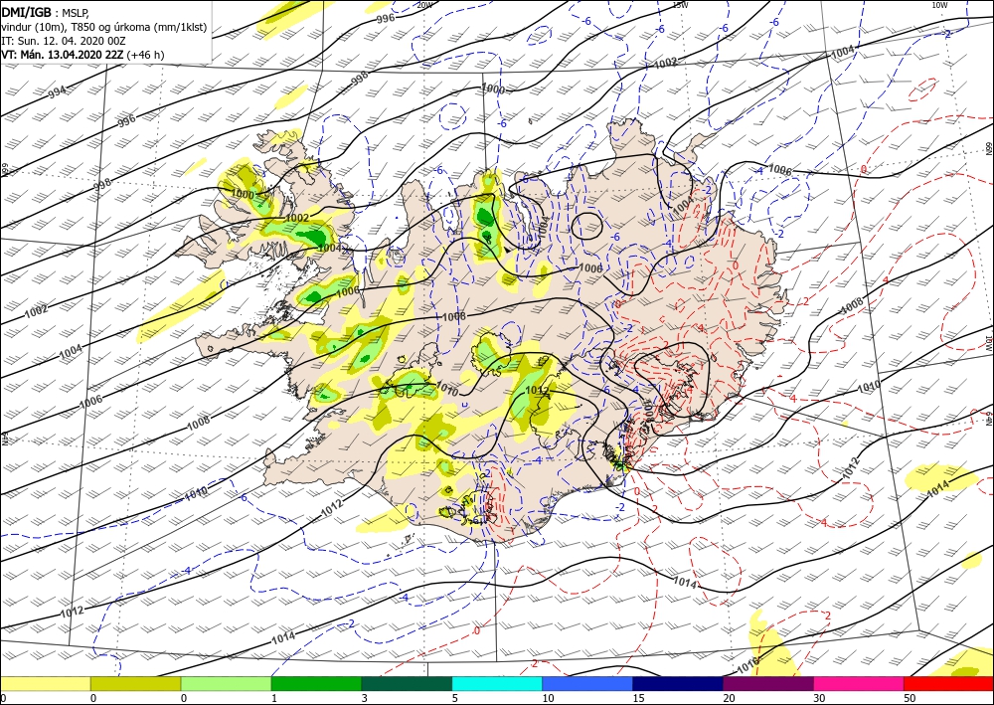The height and width of the screenshot is (705, 994).
Task: Click the legend value "30" under the colorbar
Action: tap(820, 698)
